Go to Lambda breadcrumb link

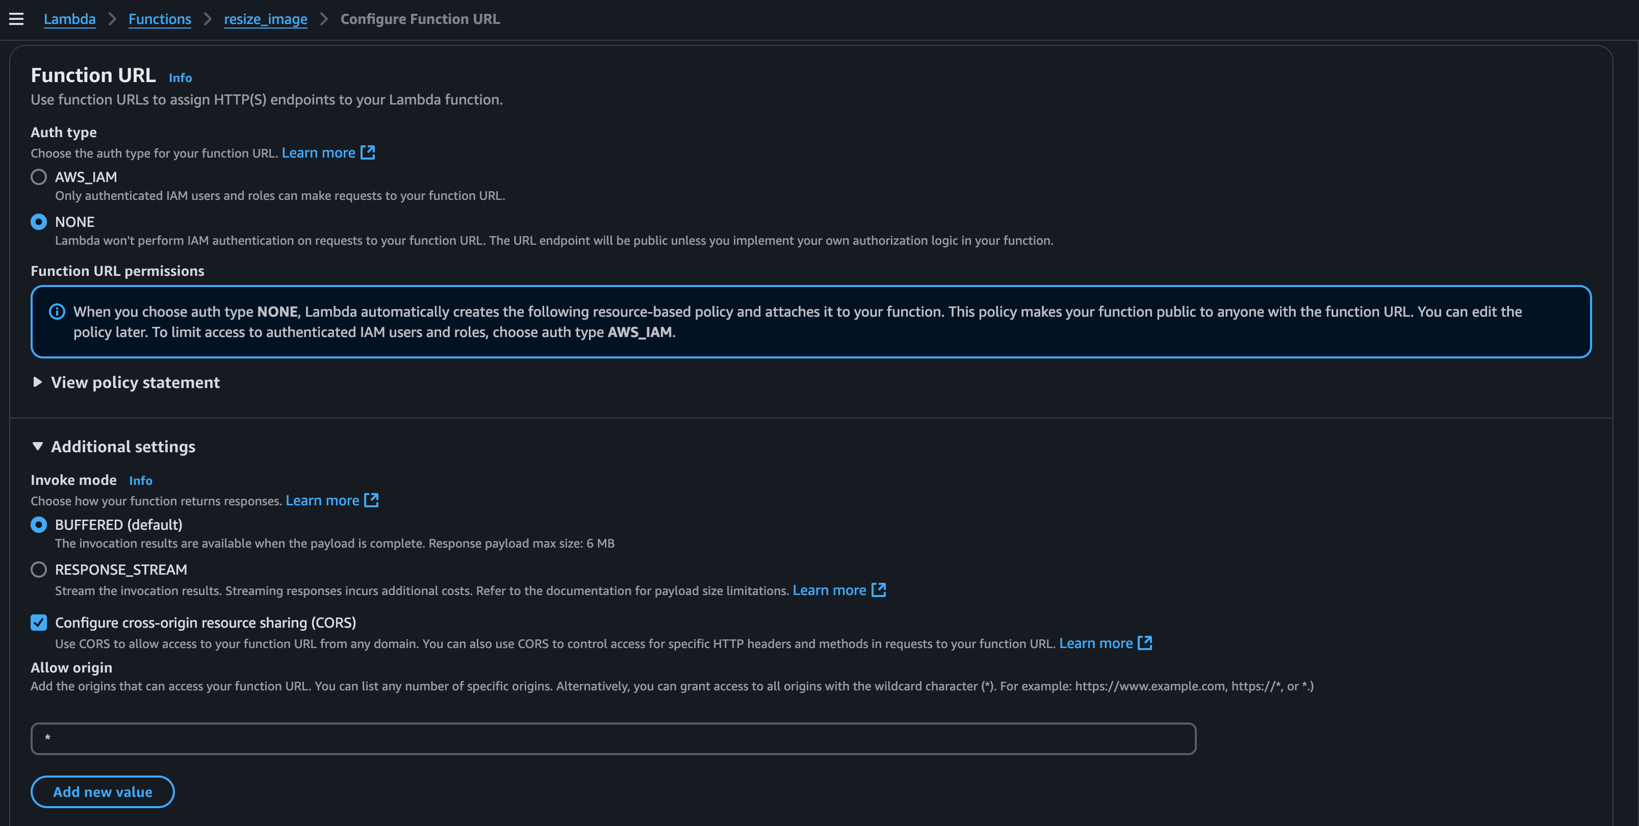pyautogui.click(x=69, y=19)
